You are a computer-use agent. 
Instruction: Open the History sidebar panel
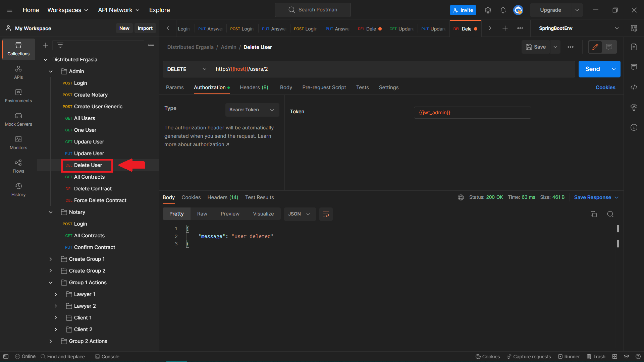coord(18,190)
